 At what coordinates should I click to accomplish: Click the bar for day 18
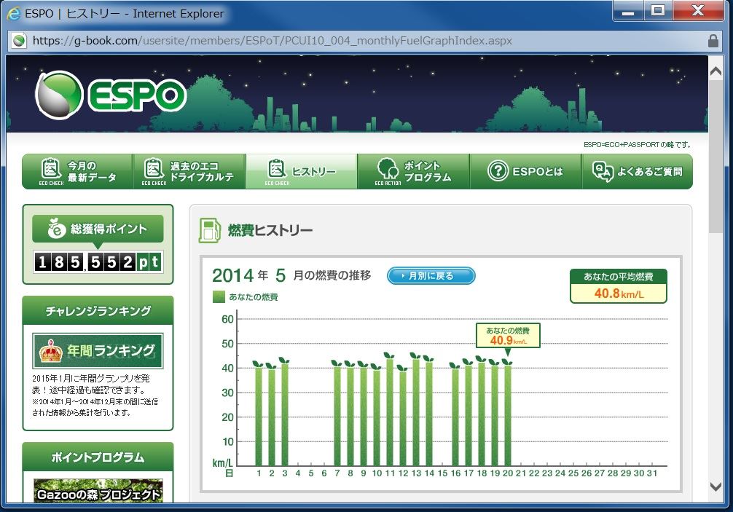482,414
